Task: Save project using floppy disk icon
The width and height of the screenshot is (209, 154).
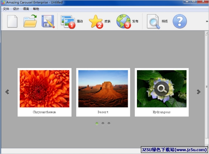Action: click(48, 21)
